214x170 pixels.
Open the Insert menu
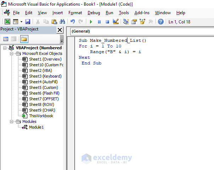pyautogui.click(x=57, y=13)
